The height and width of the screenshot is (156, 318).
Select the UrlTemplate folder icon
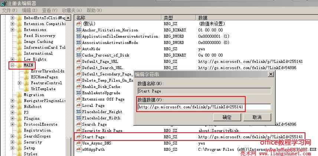click(26, 89)
